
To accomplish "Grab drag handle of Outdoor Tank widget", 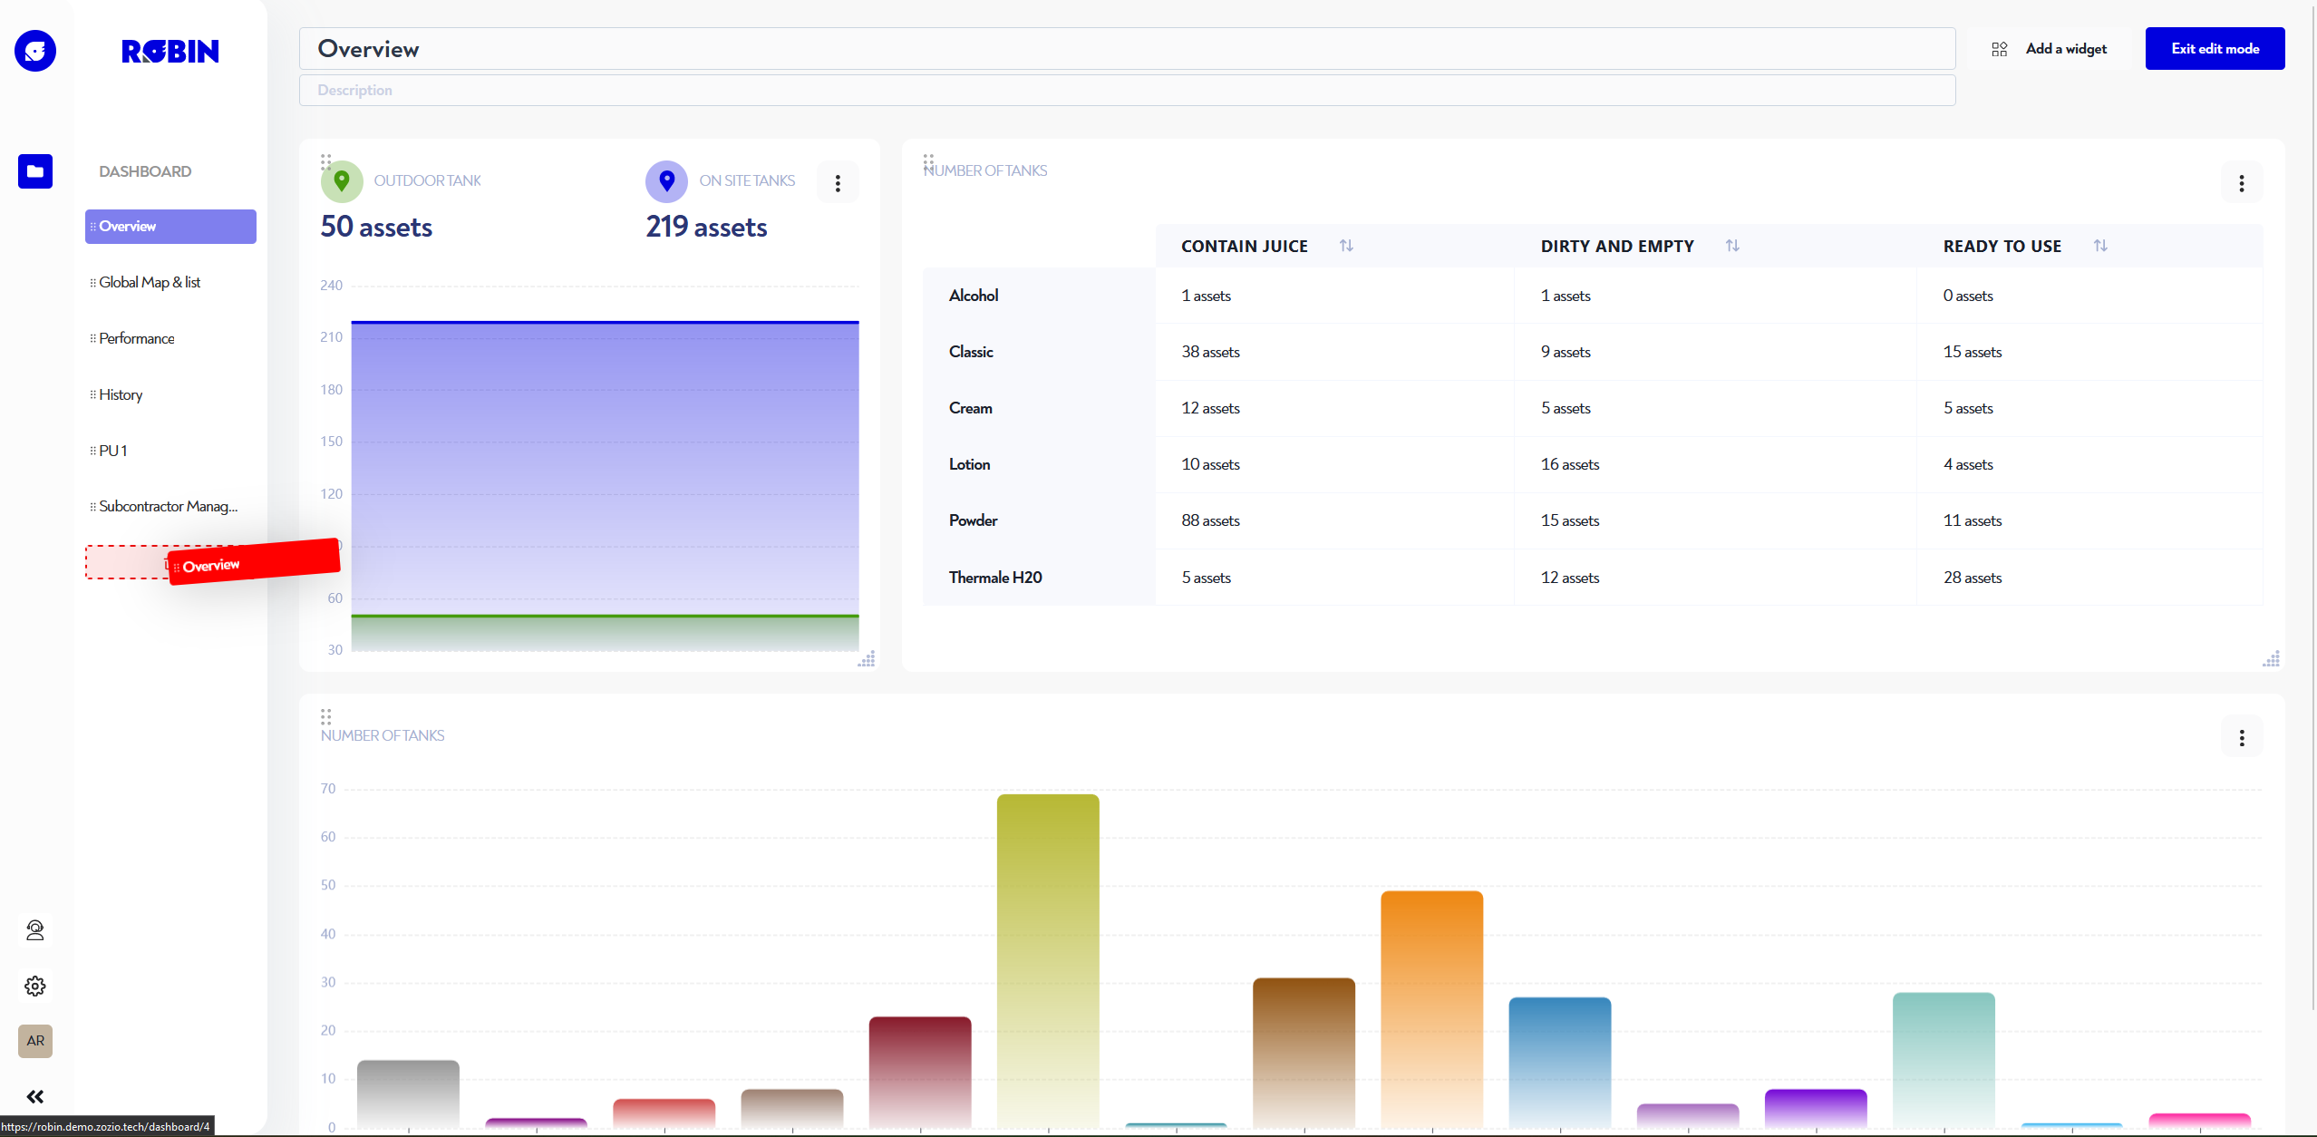I will click(326, 162).
